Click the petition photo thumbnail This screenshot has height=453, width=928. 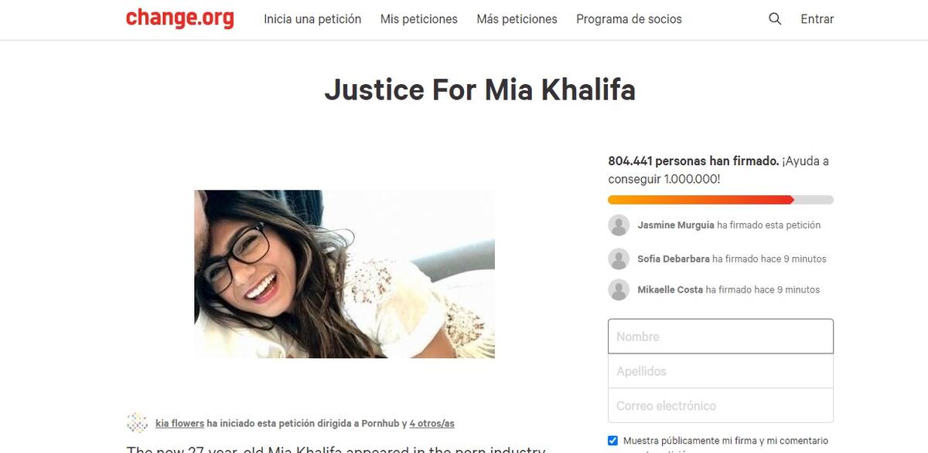coord(344,274)
